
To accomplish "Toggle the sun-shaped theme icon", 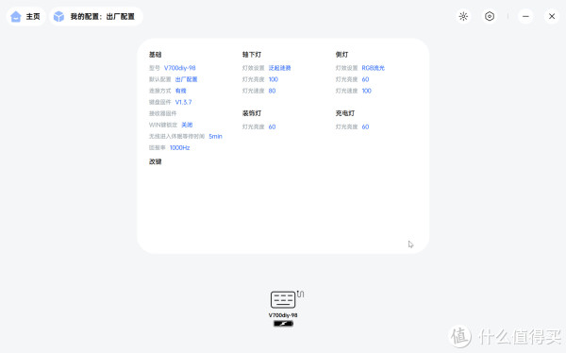I will click(x=463, y=16).
